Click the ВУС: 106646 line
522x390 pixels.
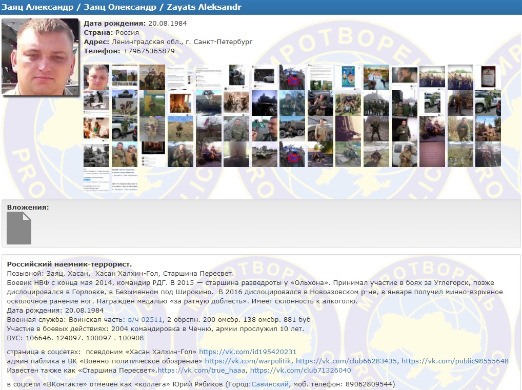(75, 338)
